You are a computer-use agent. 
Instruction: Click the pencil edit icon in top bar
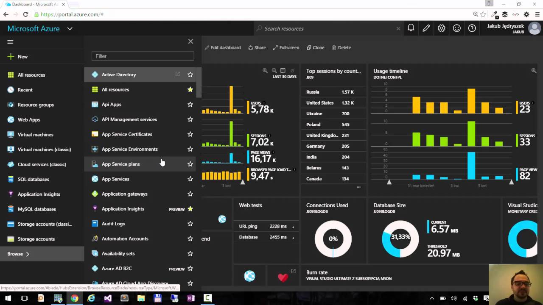click(x=426, y=28)
